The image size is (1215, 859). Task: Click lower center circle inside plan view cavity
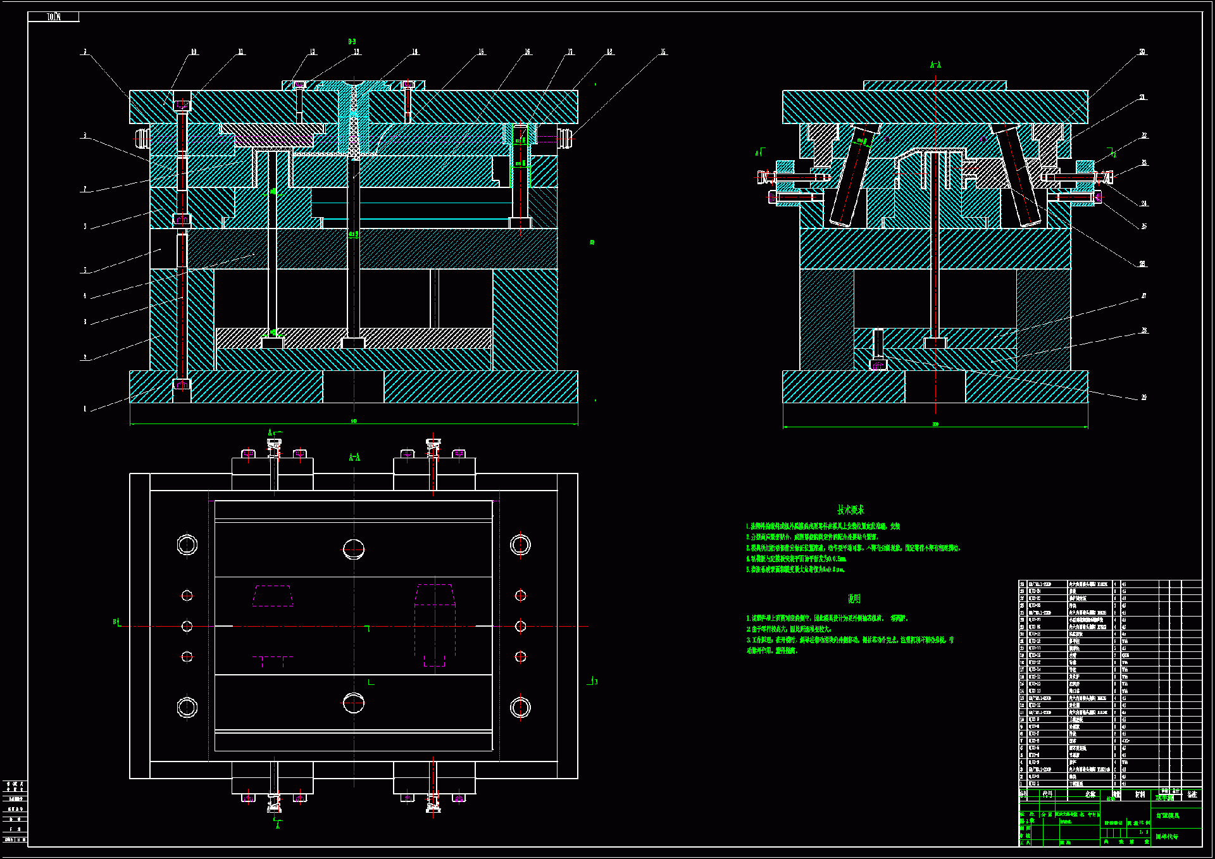pyautogui.click(x=354, y=703)
